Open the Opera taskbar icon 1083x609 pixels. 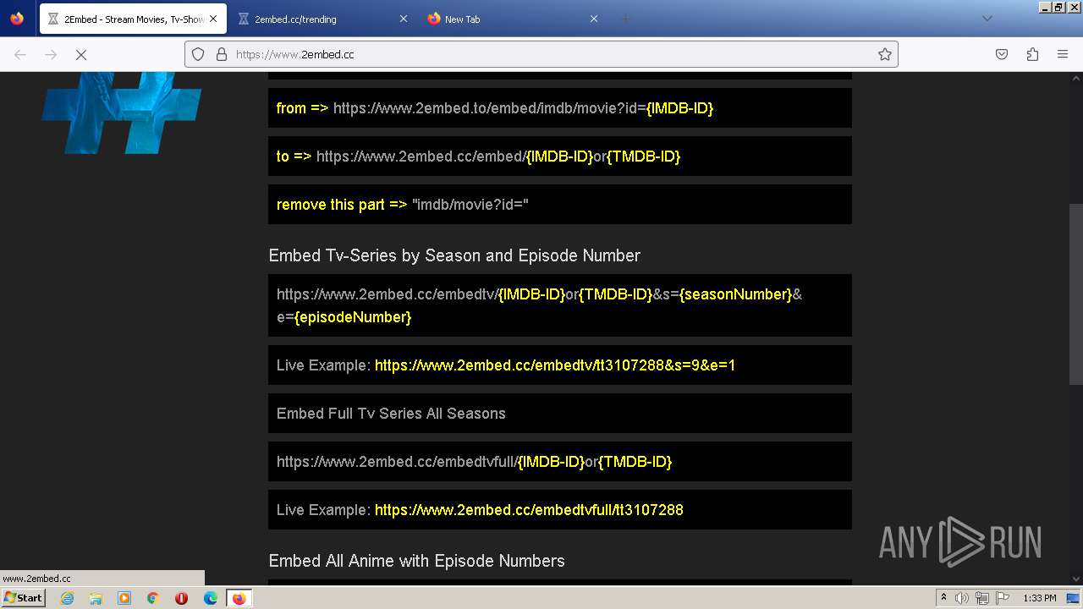pyautogui.click(x=181, y=598)
